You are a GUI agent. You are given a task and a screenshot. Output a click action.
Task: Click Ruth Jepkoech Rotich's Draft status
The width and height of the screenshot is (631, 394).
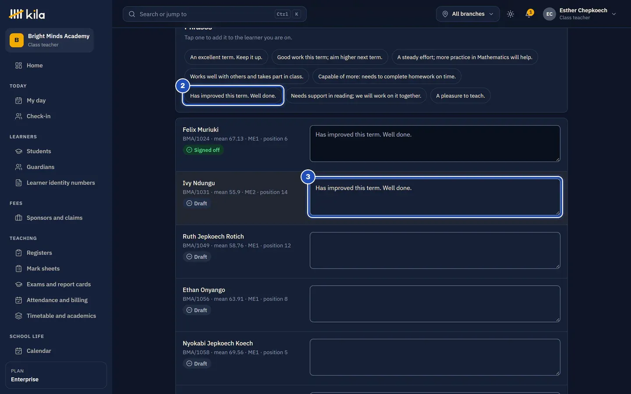(x=197, y=257)
